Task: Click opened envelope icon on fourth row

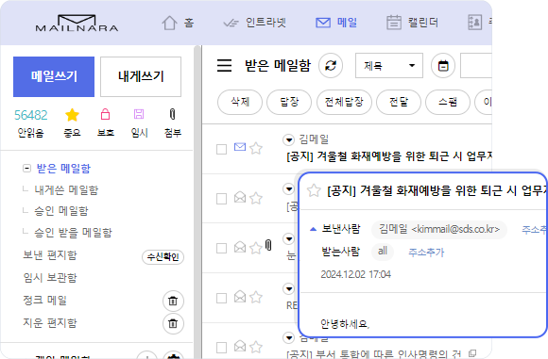Action: [x=240, y=297]
